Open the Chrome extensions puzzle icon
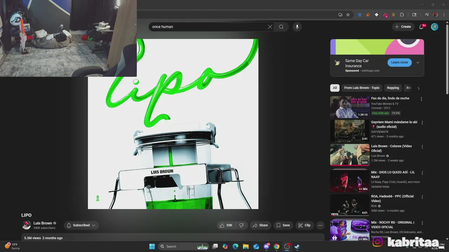The width and height of the screenshot is (449, 252). click(402, 15)
